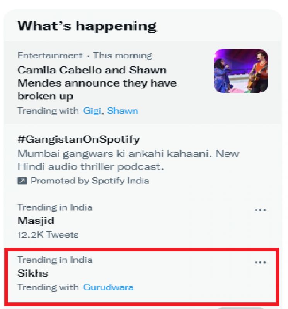This screenshot has width=288, height=309.
Task: Click 'Trending in India' label above Sikhs
Action: pyautogui.click(x=55, y=260)
